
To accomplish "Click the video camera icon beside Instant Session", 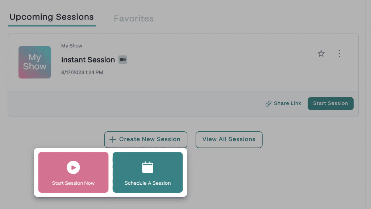I will pyautogui.click(x=122, y=60).
